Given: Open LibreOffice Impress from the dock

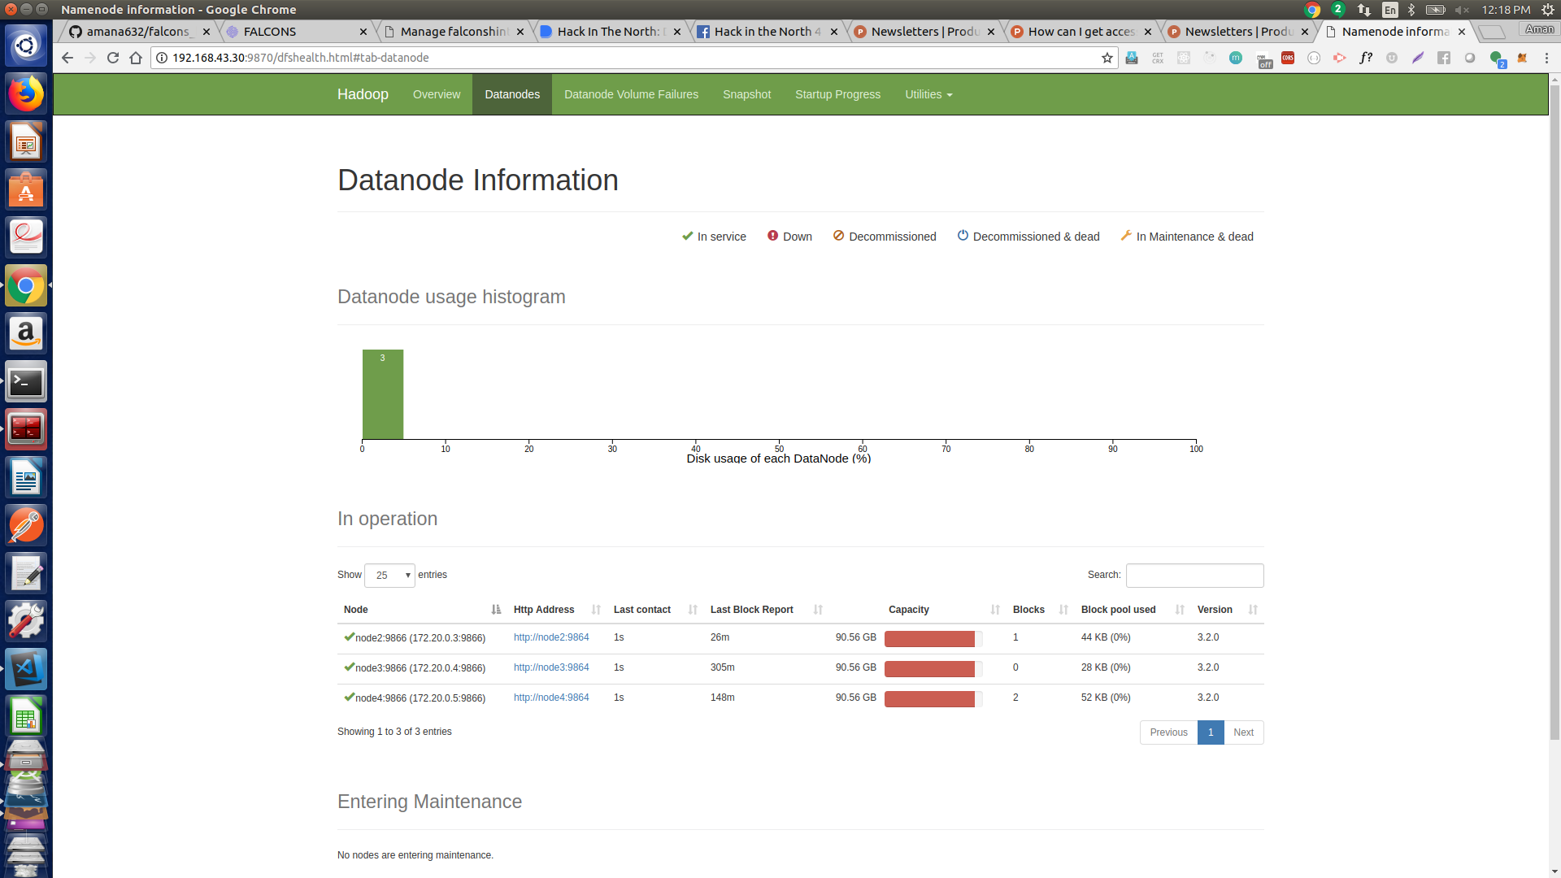Looking at the screenshot, I should coord(26,142).
